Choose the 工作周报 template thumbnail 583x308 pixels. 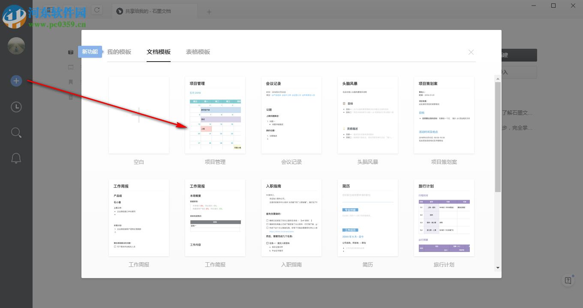139,218
